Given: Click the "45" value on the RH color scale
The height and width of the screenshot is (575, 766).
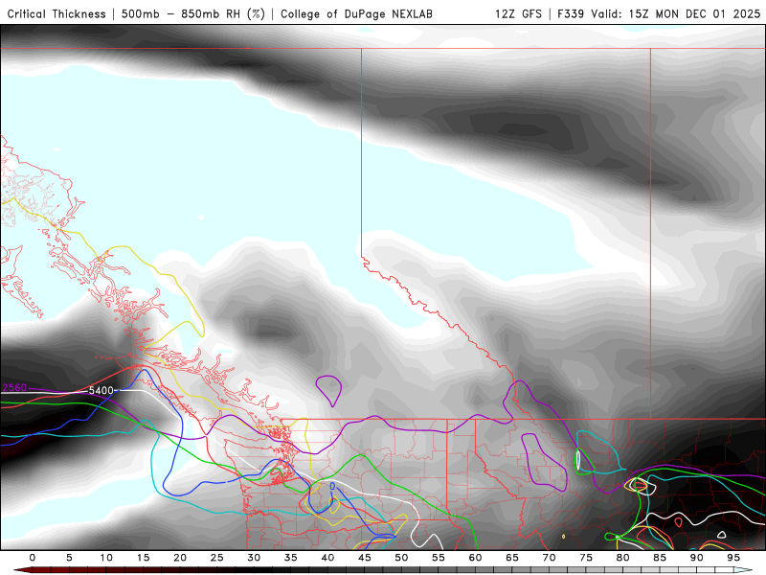Looking at the screenshot, I should click(365, 558).
